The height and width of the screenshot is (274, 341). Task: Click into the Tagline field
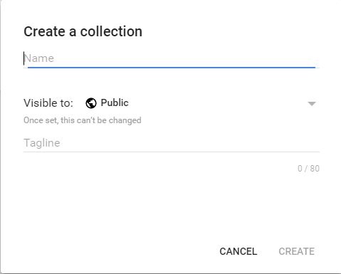click(x=172, y=143)
